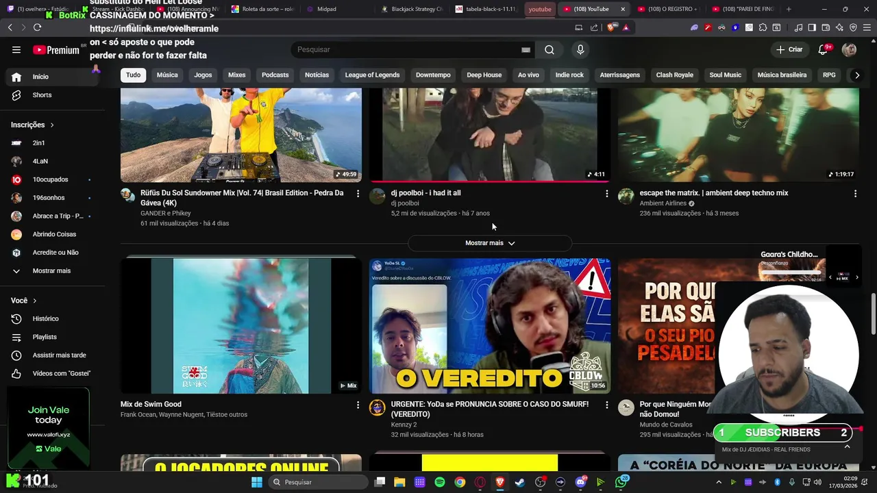Open Brave Leo AI sparkle icon
This screenshot has height=493, width=877.
(839, 27)
